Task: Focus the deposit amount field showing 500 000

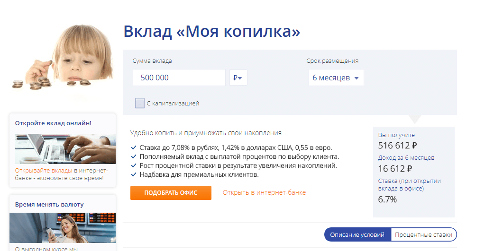Action: 179,78
